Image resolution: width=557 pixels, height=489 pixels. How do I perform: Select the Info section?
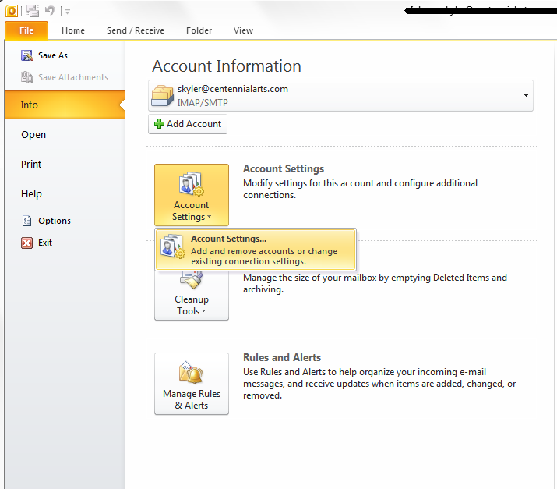click(65, 105)
